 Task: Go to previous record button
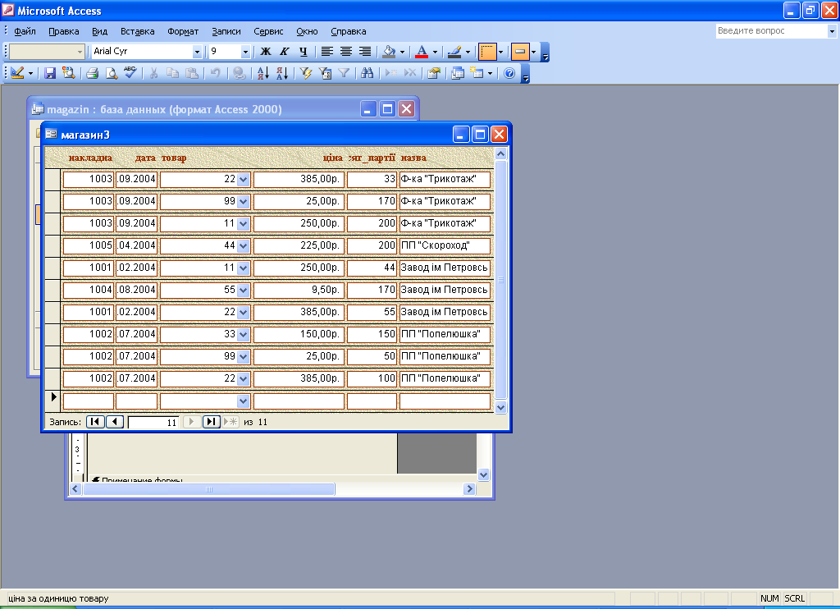pos(115,422)
